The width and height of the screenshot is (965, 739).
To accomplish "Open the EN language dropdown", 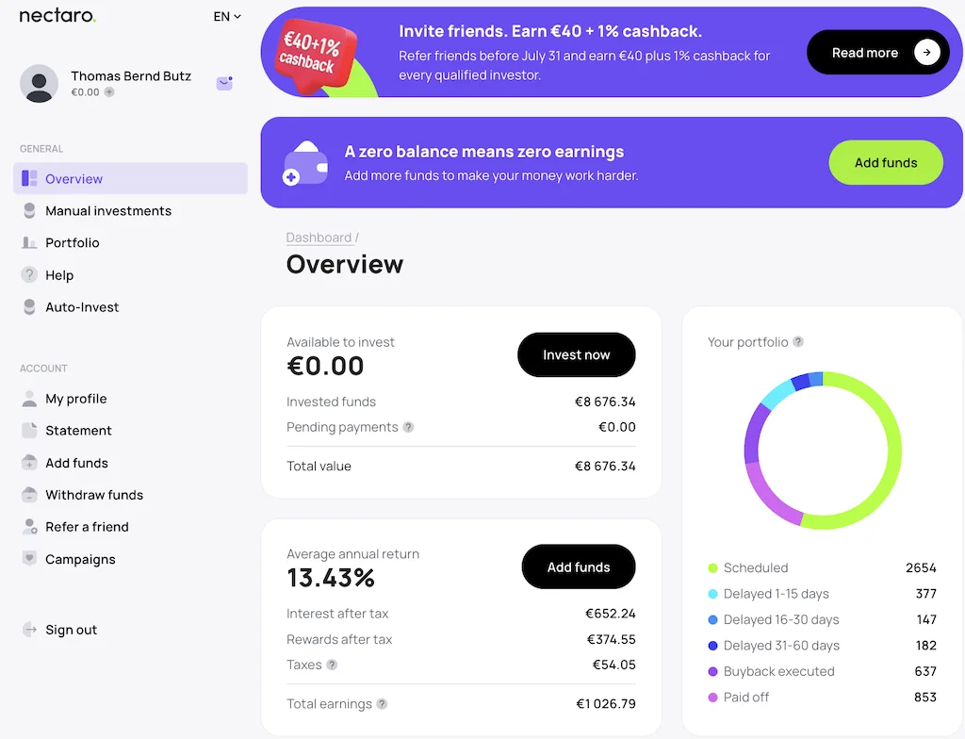I will pyautogui.click(x=227, y=16).
